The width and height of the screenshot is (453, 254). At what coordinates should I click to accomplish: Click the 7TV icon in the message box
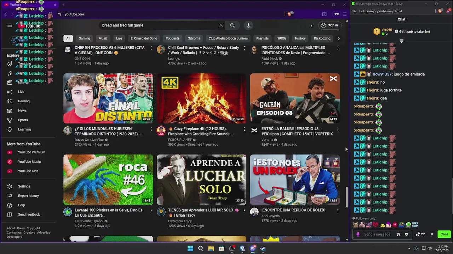point(398,234)
